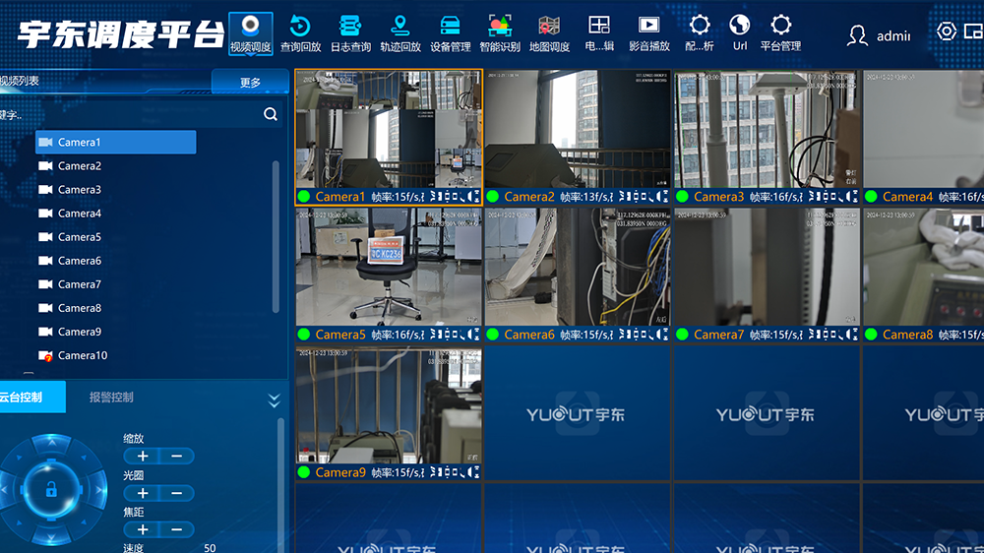
Task: Open the 查询回放 query playback module
Action: [x=300, y=32]
